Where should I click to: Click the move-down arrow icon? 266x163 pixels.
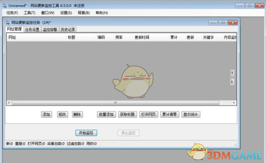(x=232, y=81)
